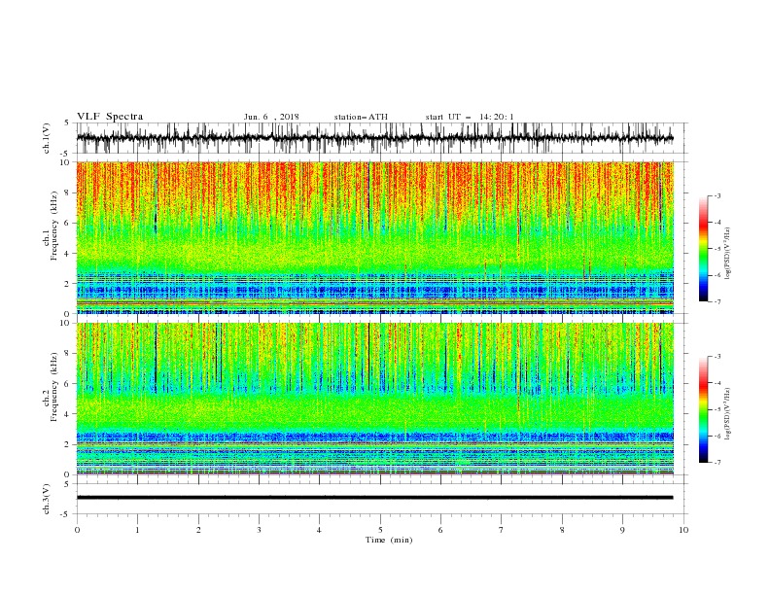Click the ch.2 spectrogram color bar

703,409
